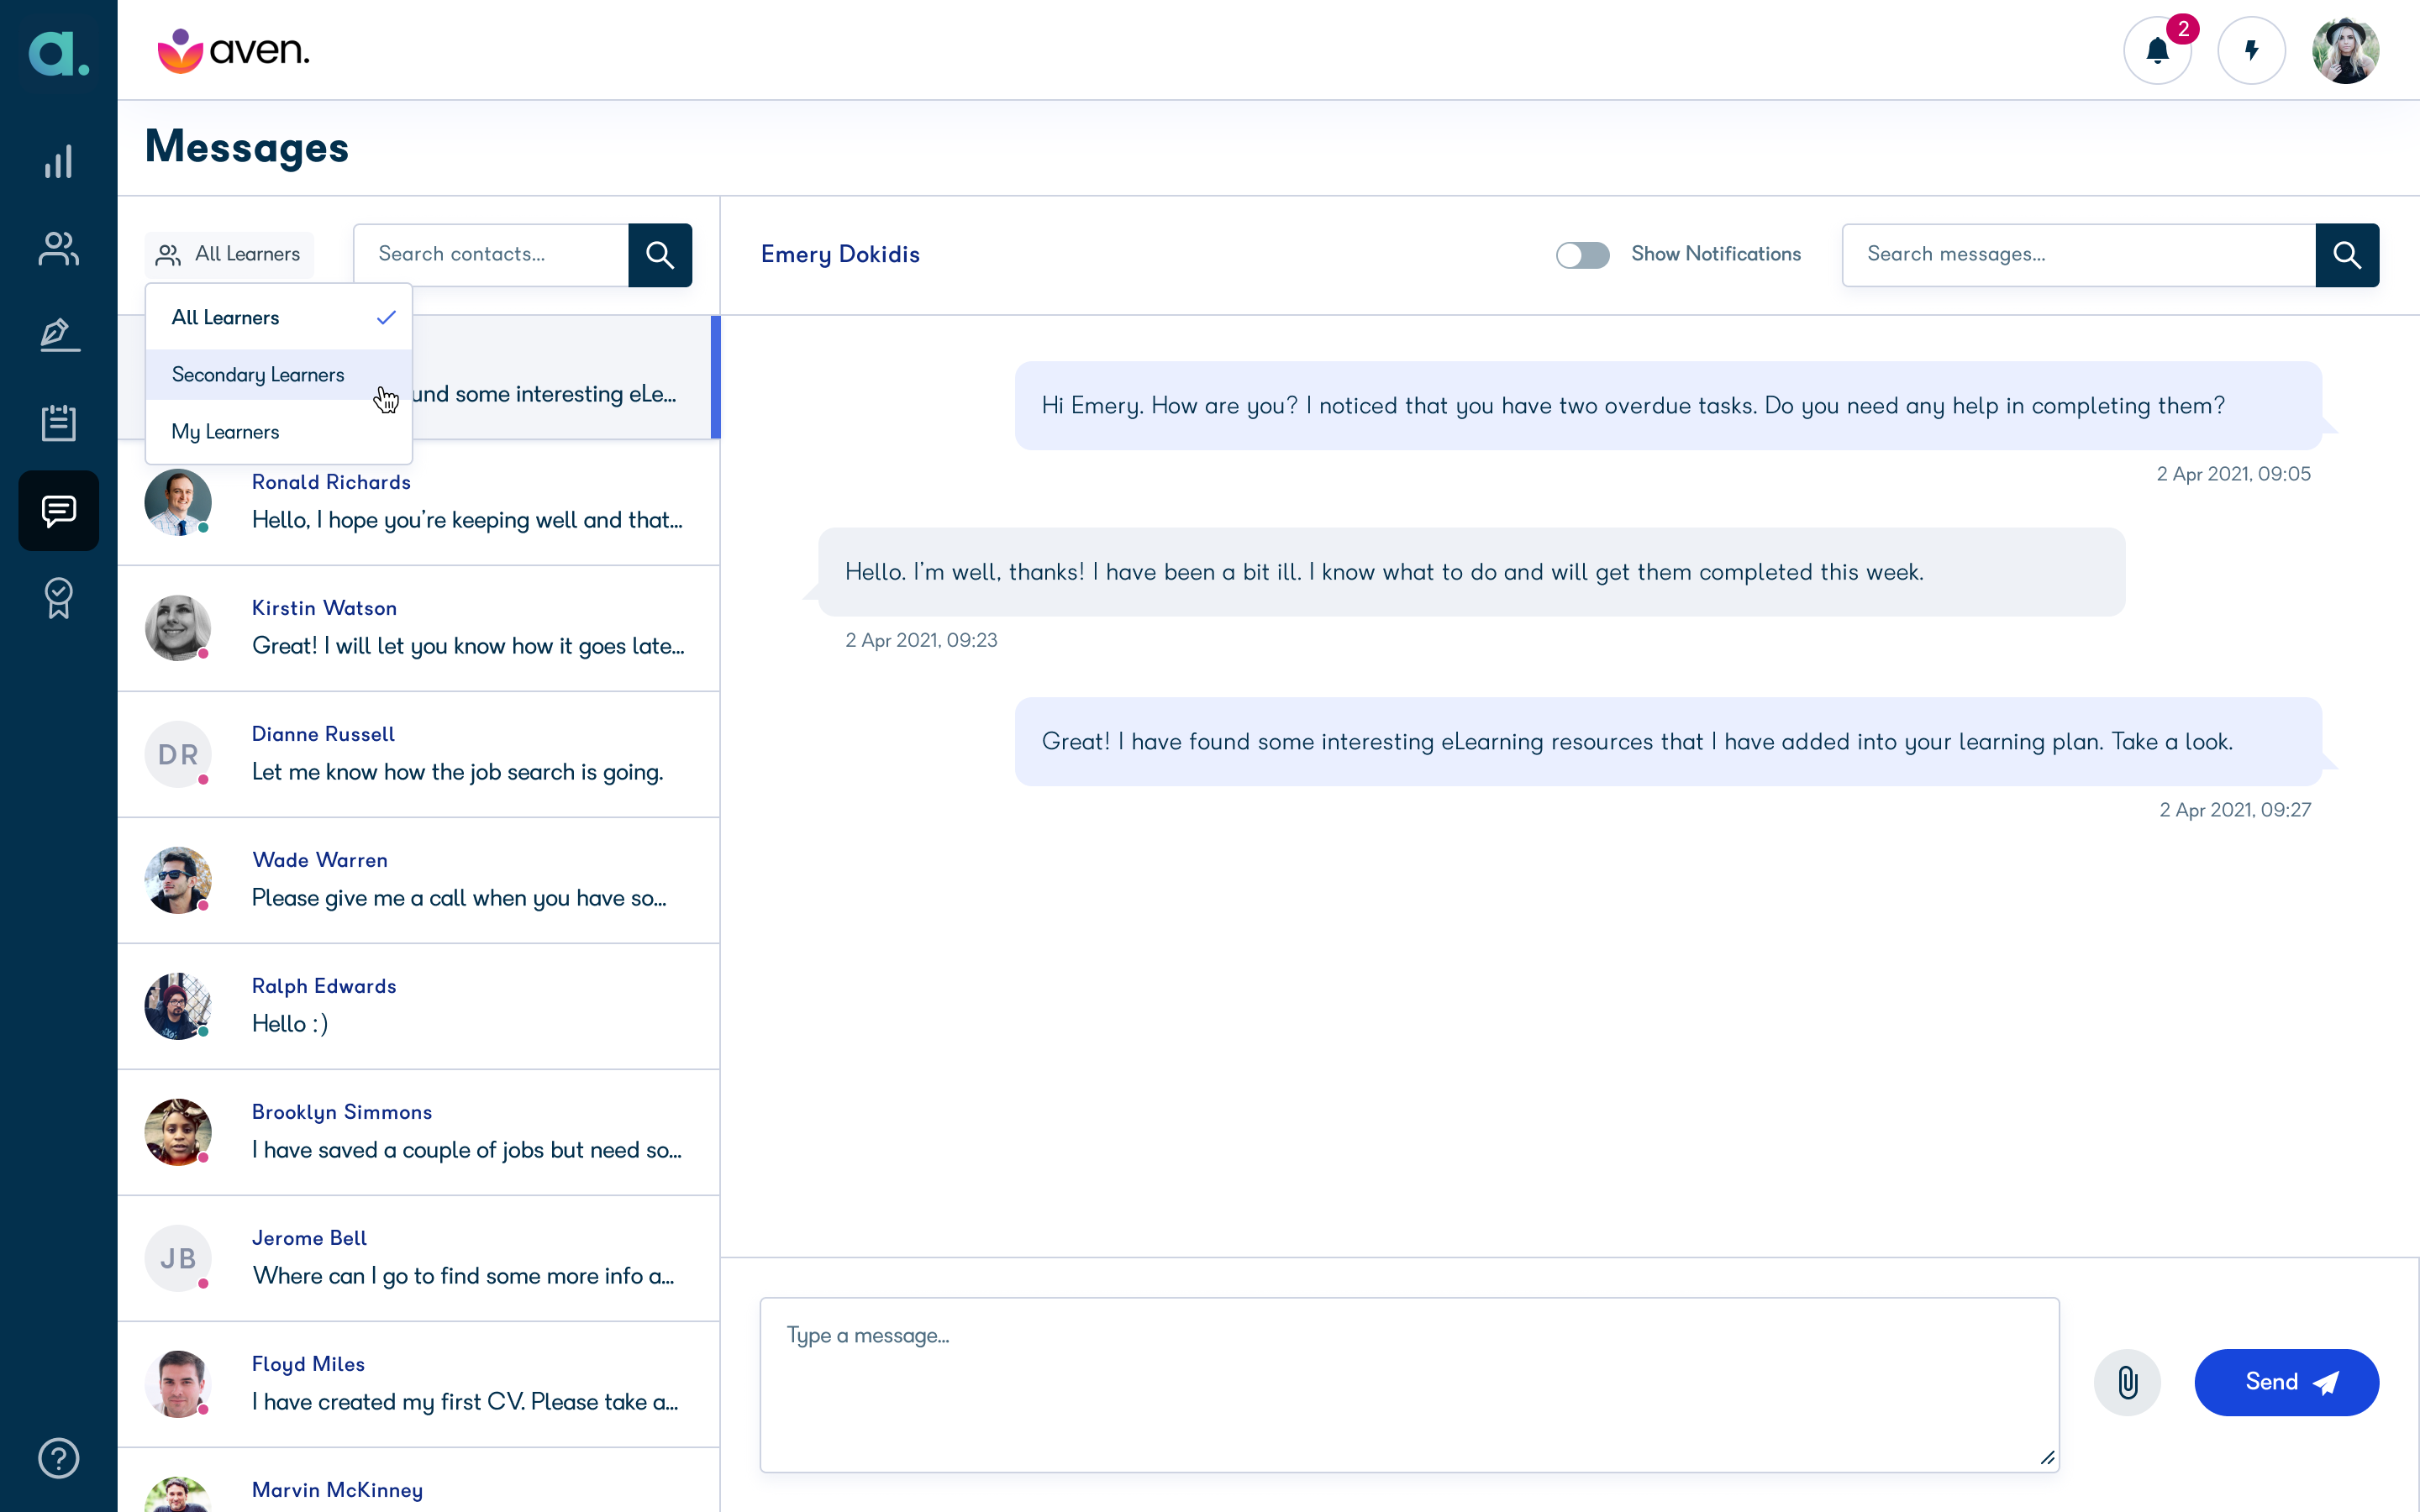The height and width of the screenshot is (1512, 2420).
Task: Open the user profile avatar menu
Action: 2345,50
